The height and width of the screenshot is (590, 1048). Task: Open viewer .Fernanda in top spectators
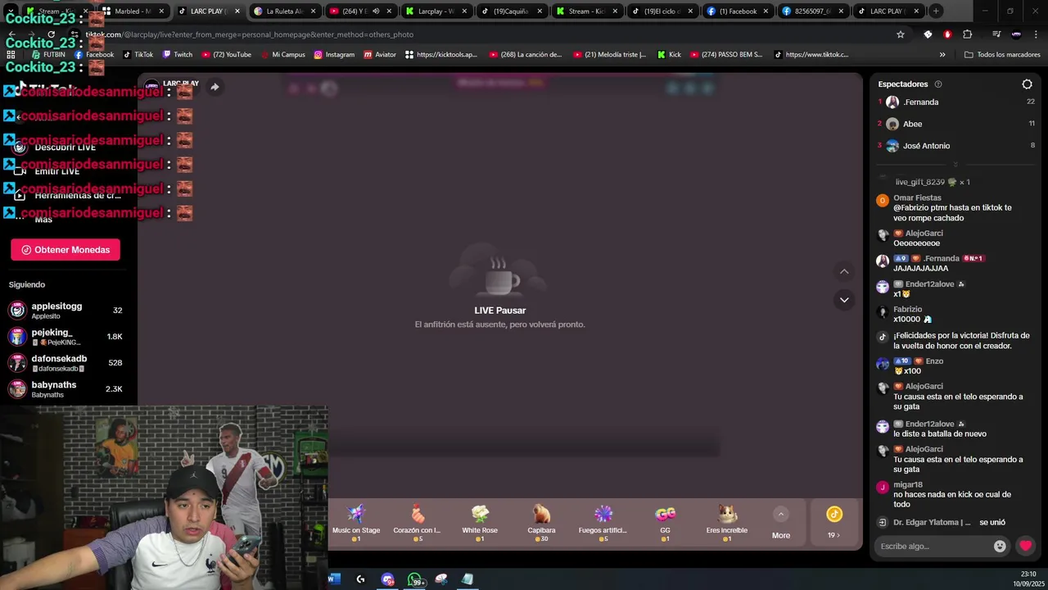[x=921, y=102]
